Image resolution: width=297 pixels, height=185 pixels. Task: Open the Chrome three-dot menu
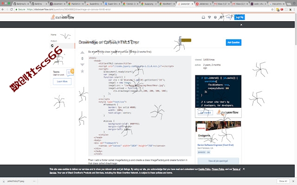294,9
